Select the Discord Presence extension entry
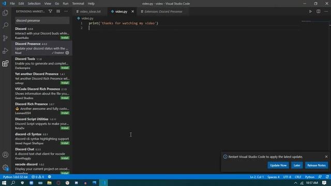Screen dimensions: 331x186 coord(42,48)
